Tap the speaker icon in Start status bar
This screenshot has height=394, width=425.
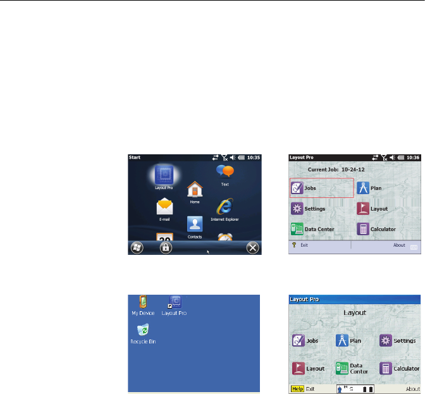pyautogui.click(x=233, y=157)
